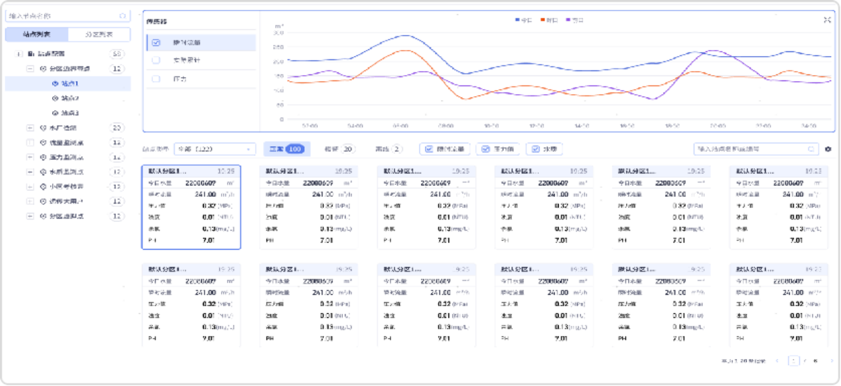Open the settings gear beside the card search
Image resolution: width=841 pixels, height=386 pixels.
coord(828,150)
